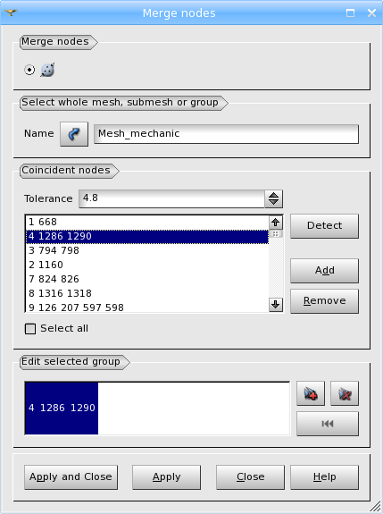The image size is (383, 514).
Task: Increase the Tolerance value with the spinner
Action: pos(274,195)
